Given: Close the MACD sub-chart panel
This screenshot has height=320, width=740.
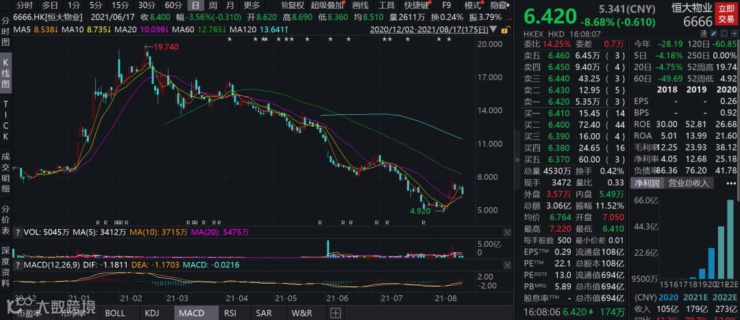Looking at the screenshot, I should tap(507, 265).
